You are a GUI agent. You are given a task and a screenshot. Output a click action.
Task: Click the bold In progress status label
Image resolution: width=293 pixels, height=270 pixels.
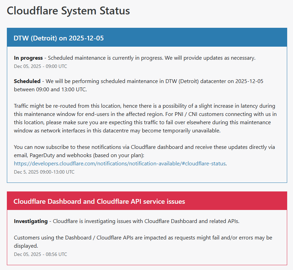click(x=28, y=58)
